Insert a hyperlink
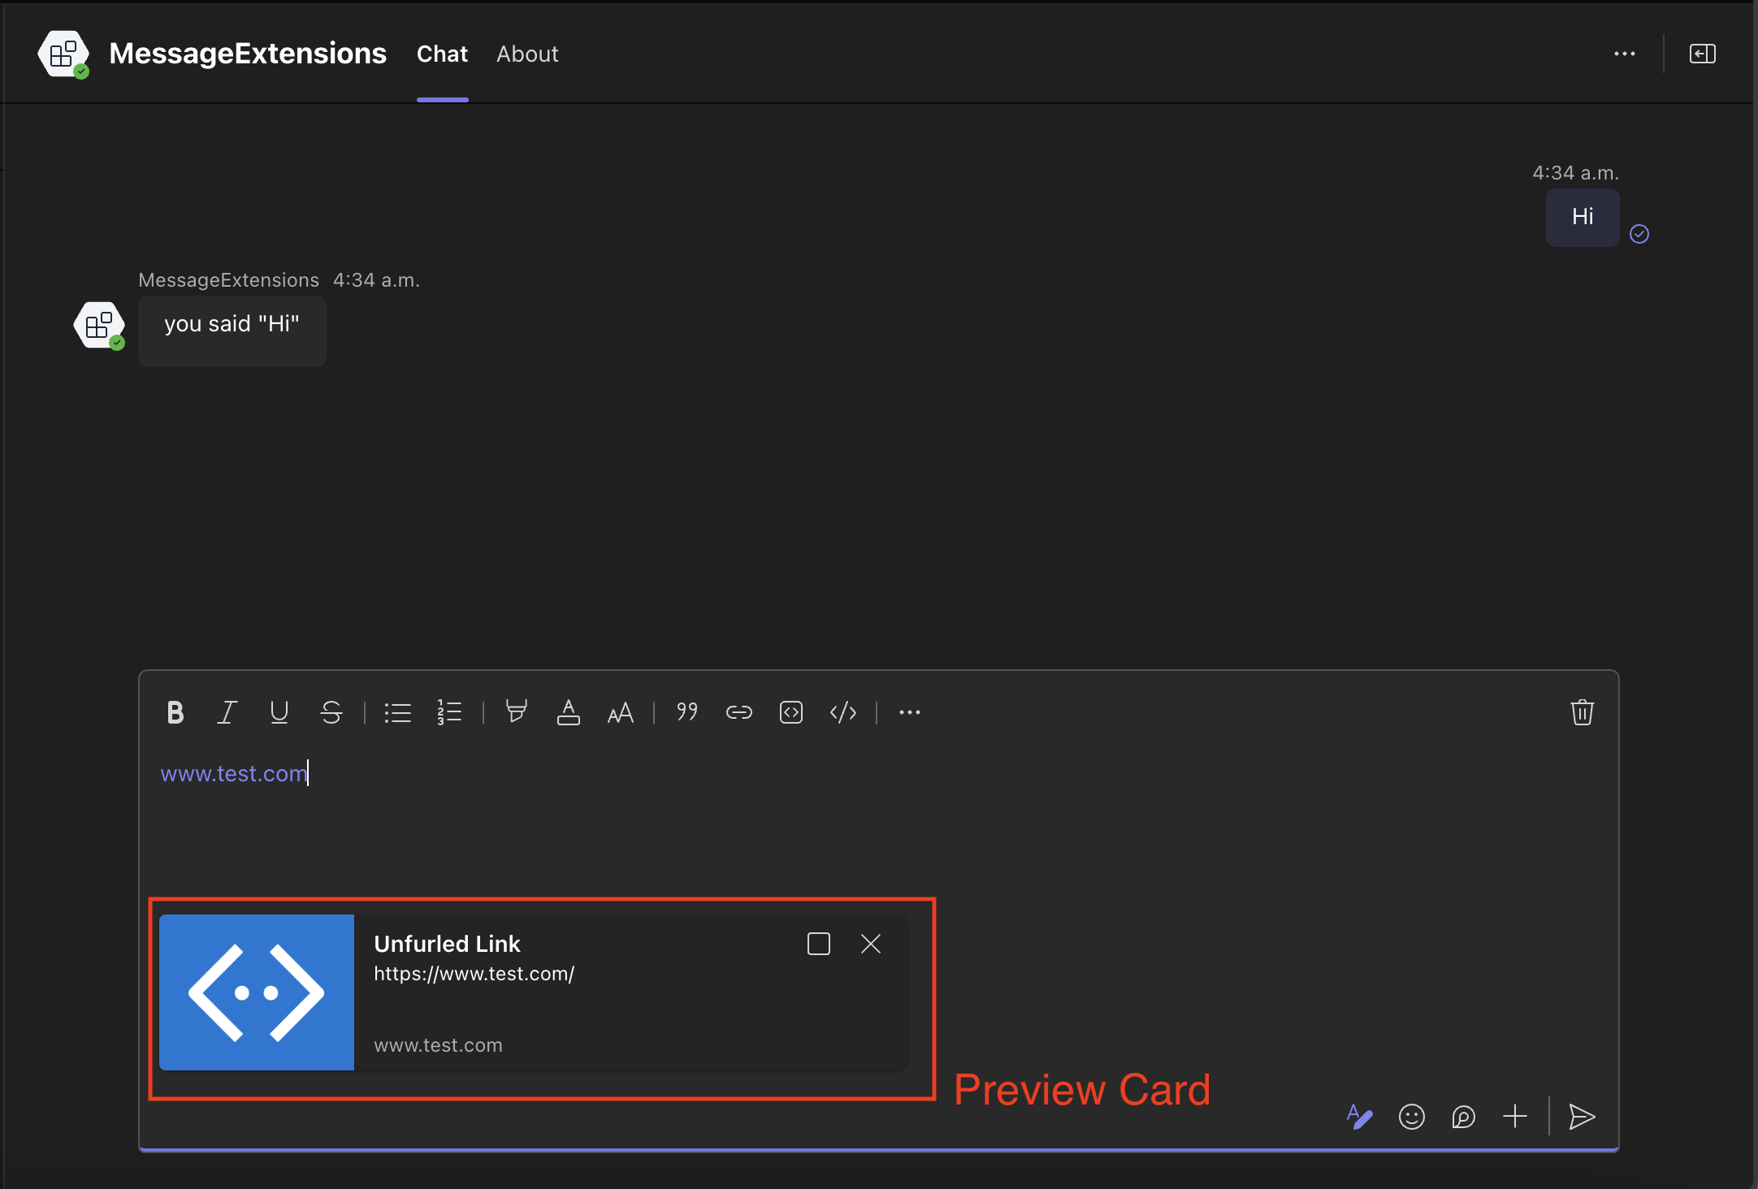The width and height of the screenshot is (1758, 1189). coord(739,712)
